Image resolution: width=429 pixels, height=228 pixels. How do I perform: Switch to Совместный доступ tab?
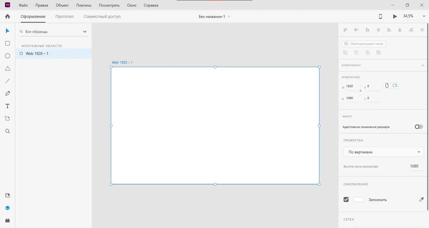[102, 16]
